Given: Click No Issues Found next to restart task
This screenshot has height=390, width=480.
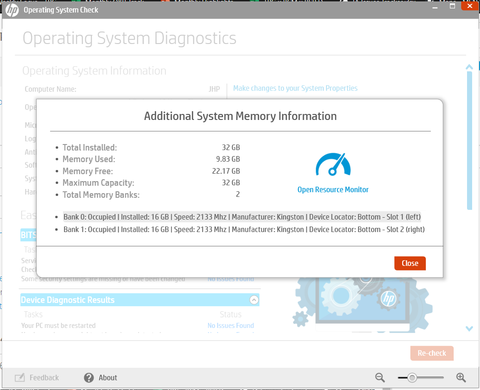Looking at the screenshot, I should tap(230, 325).
